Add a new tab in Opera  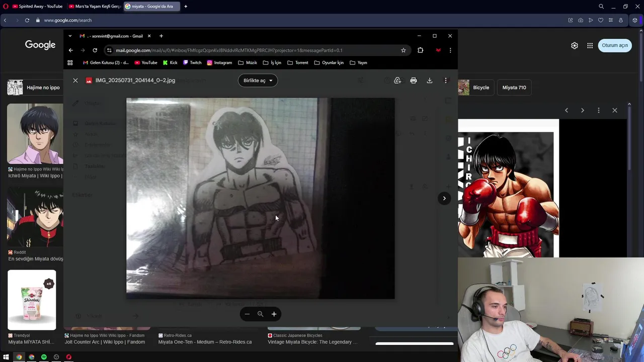[x=186, y=7]
